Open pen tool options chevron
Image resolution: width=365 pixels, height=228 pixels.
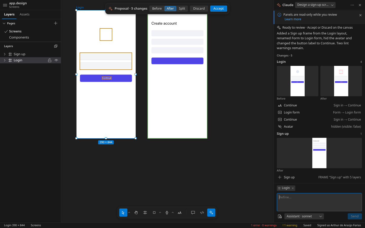tap(173, 213)
